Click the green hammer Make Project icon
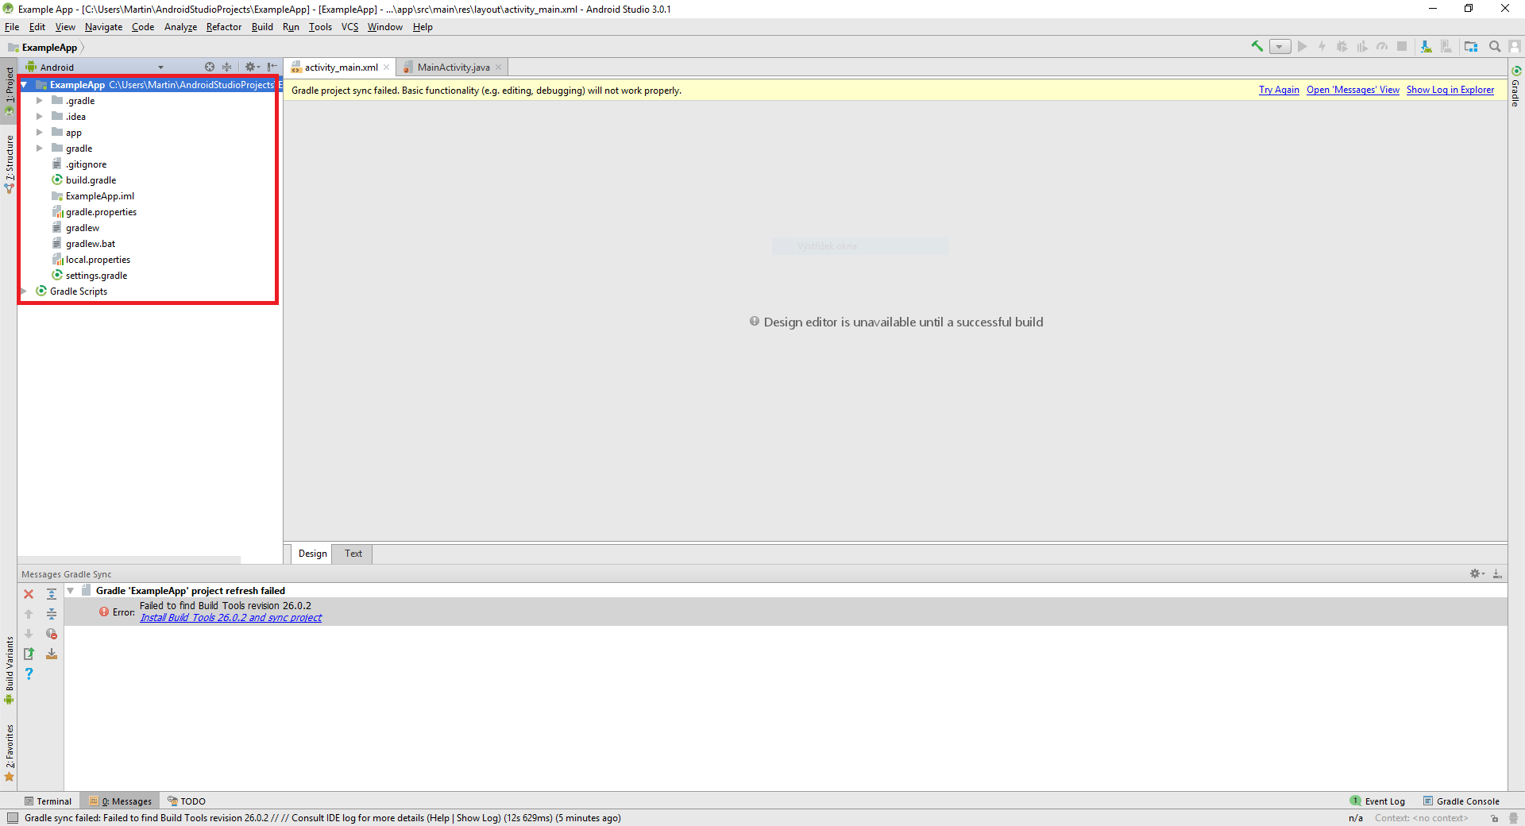Screen dimensions: 1525x826 1257,47
